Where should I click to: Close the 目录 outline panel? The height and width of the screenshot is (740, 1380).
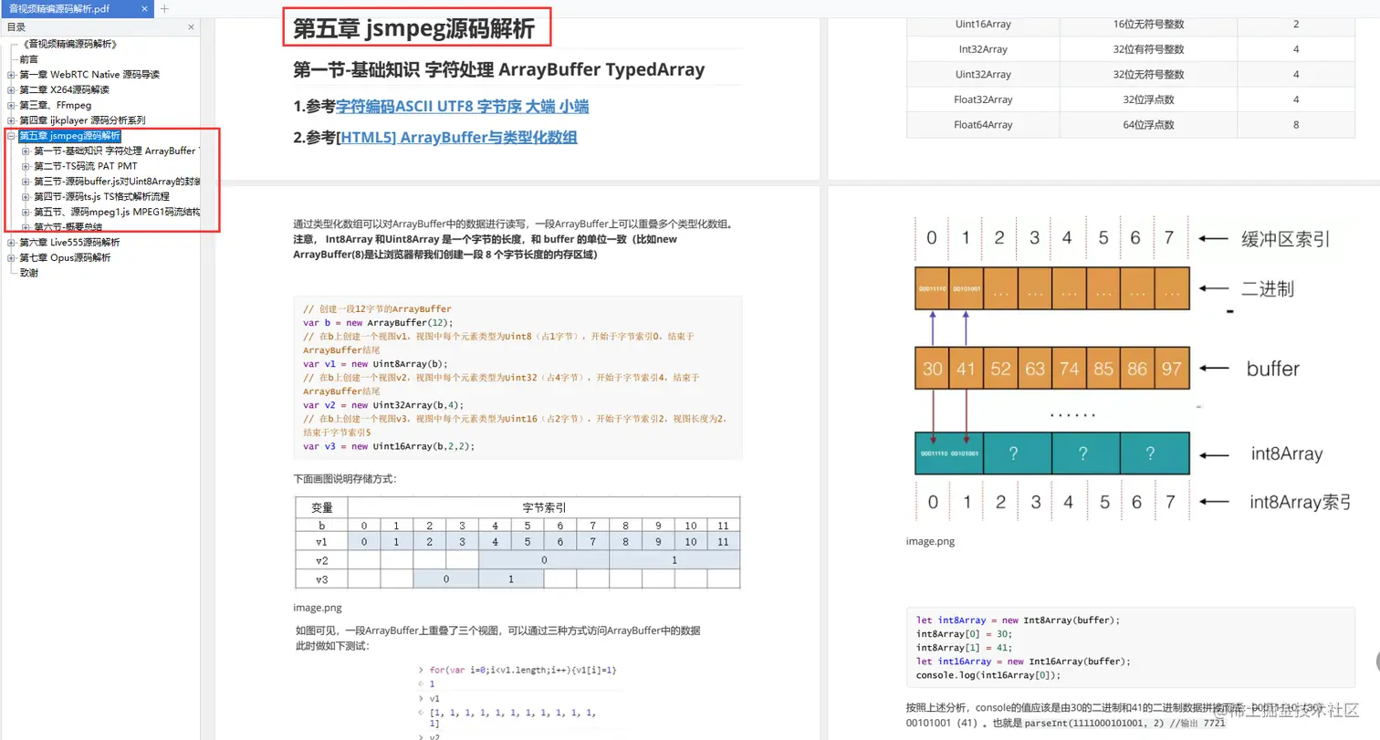191,27
